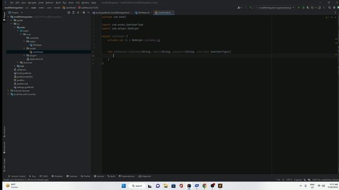The height and width of the screenshot is (190, 339).
Task: Click Expand All icon in Project panel
Action: pos(74,13)
